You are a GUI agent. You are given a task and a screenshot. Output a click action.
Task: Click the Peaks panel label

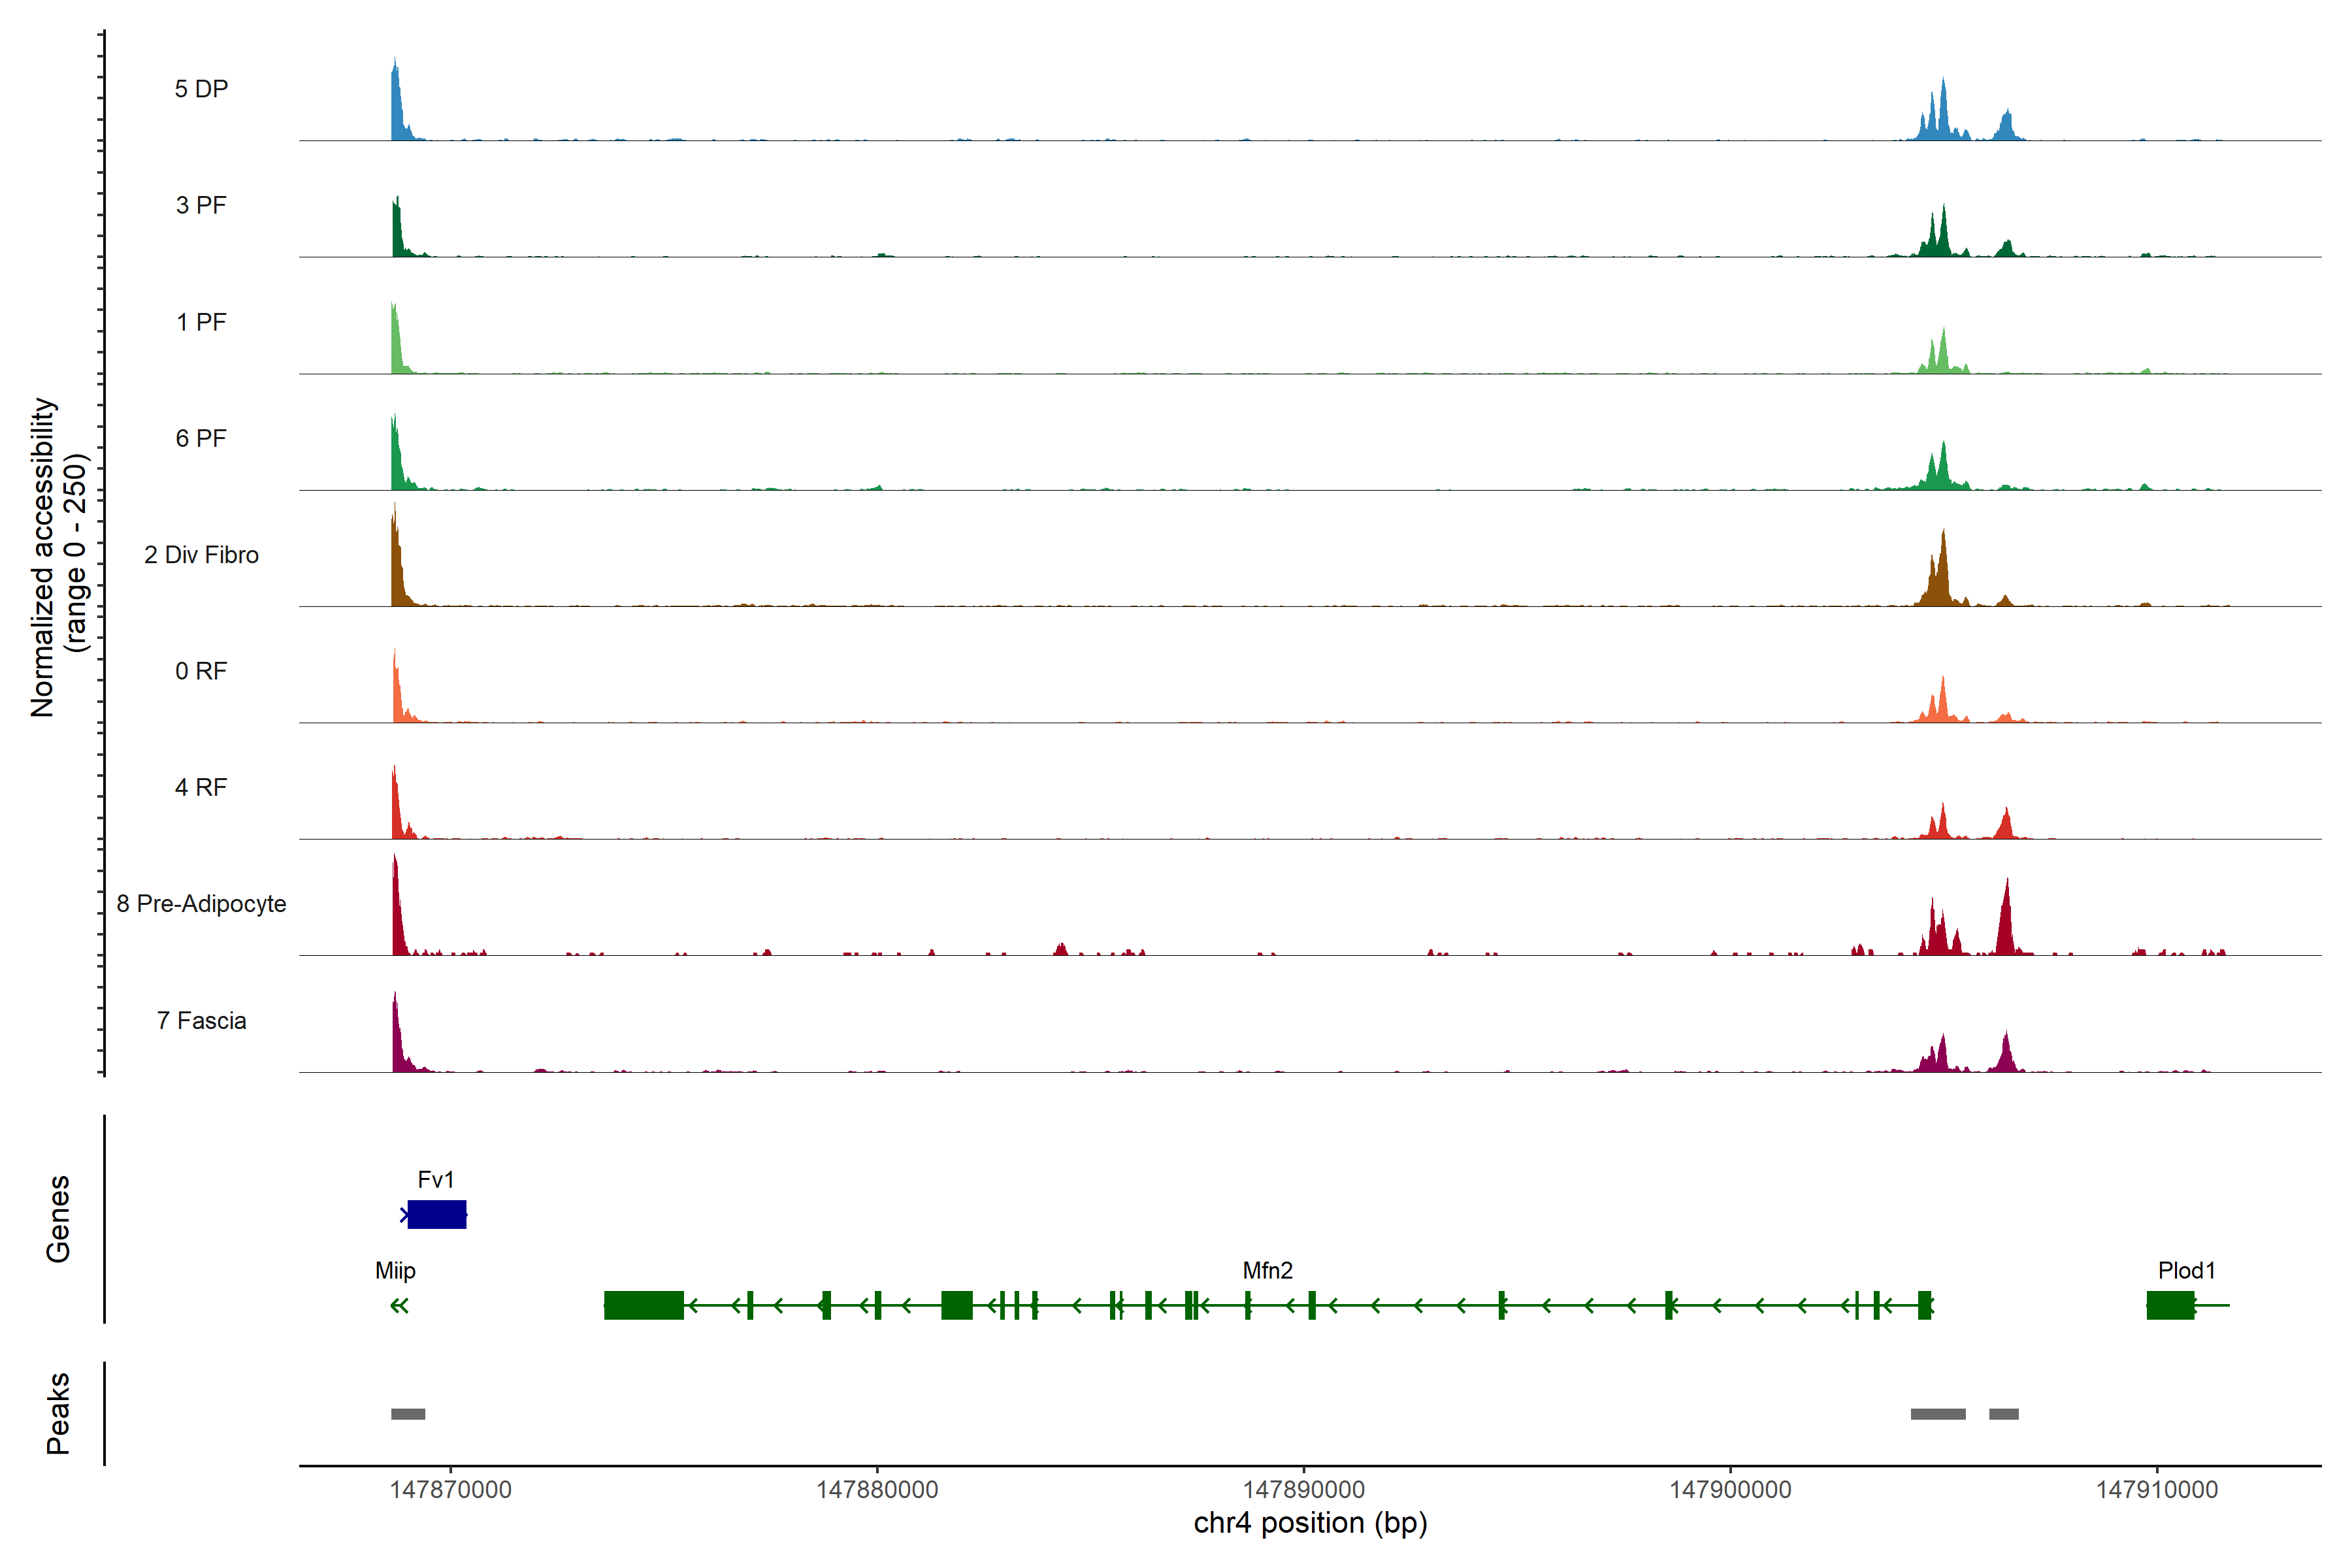pyautogui.click(x=58, y=1413)
